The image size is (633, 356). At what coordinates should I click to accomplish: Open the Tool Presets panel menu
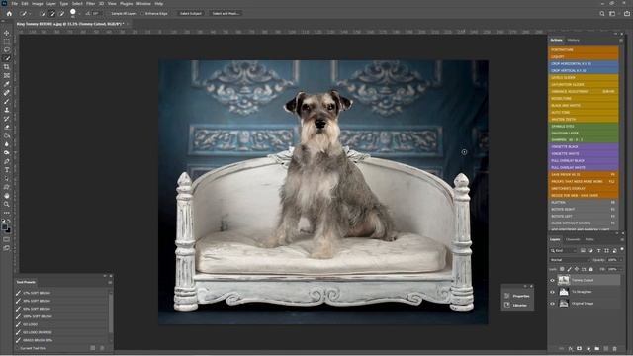(110, 282)
